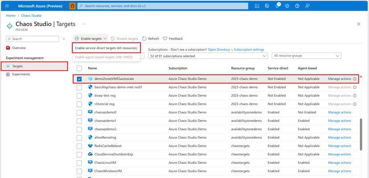
Task: Go to Home breadcrumb
Action: tap(11, 16)
